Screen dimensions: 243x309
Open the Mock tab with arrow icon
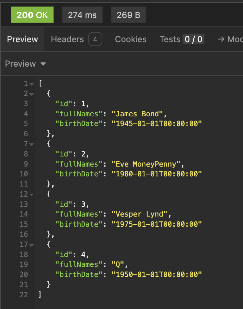coord(231,40)
